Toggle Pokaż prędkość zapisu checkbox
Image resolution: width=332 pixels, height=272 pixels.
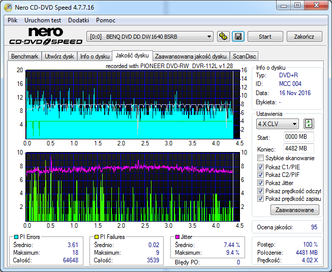tap(260, 199)
